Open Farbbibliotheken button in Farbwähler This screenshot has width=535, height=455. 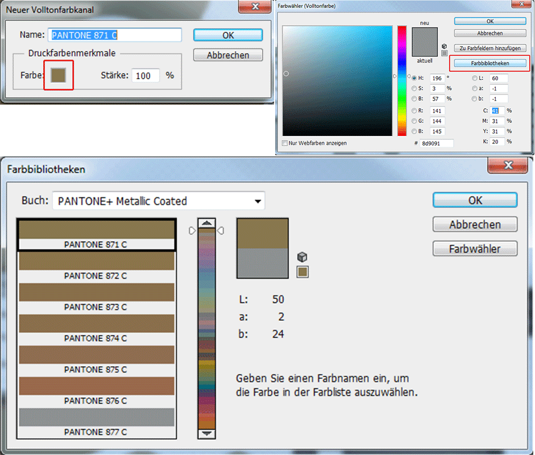(x=490, y=63)
